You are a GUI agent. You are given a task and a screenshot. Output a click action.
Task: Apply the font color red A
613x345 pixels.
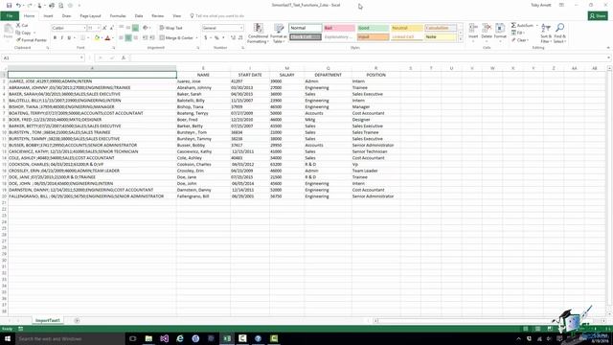tap(108, 38)
